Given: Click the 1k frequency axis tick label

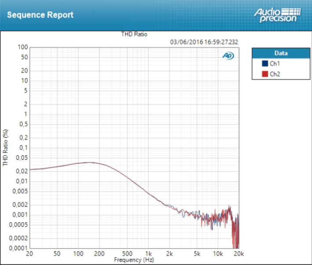Looking at the screenshot, I should point(148,254).
